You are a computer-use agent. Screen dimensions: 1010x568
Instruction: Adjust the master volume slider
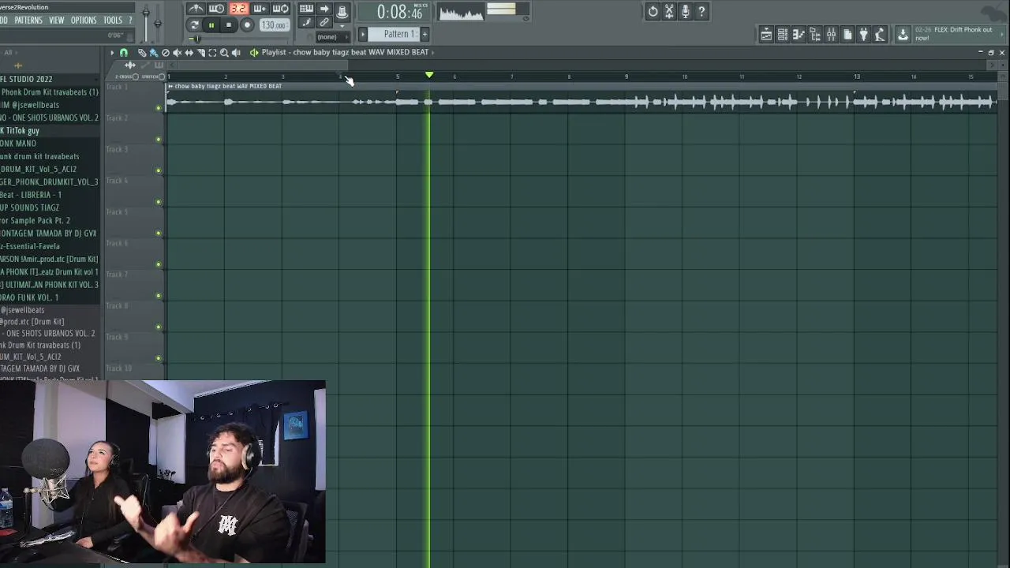[145, 23]
